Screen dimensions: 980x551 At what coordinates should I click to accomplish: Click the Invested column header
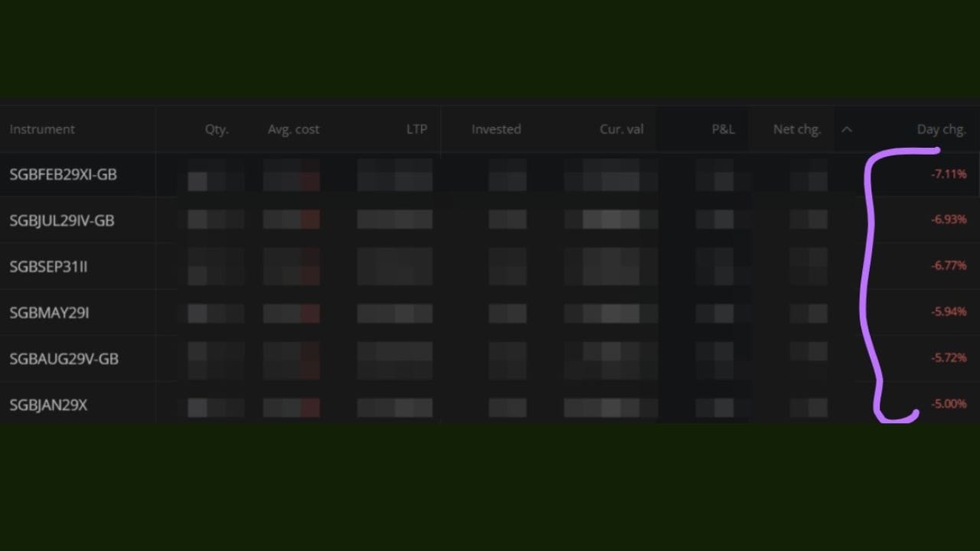pos(496,129)
